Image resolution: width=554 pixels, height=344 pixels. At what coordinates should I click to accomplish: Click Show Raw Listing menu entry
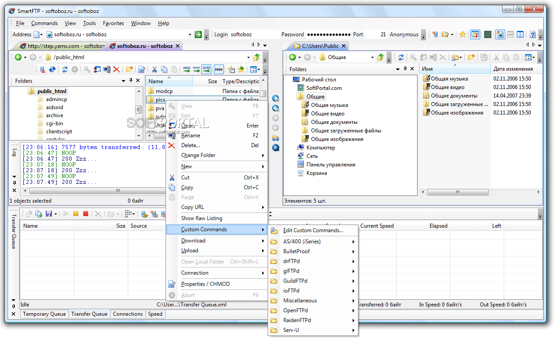pyautogui.click(x=217, y=218)
